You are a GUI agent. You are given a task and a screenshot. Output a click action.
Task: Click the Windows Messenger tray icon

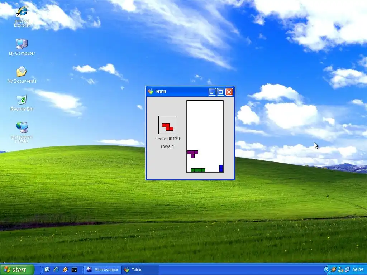pos(340,270)
